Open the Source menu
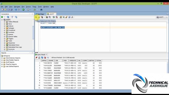Image resolution: width=169 pixels, height=95 pixels. tap(28, 7)
